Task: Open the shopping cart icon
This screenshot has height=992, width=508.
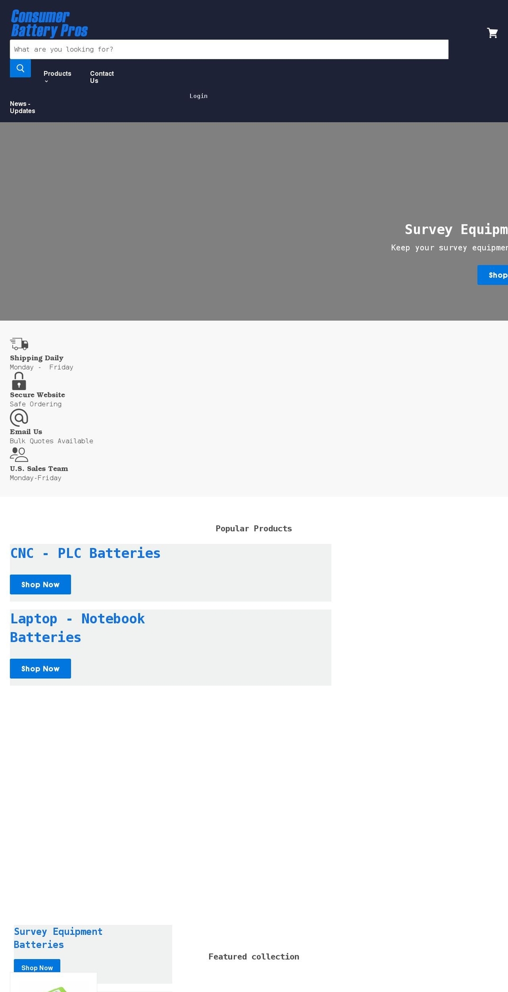Action: pos(492,33)
